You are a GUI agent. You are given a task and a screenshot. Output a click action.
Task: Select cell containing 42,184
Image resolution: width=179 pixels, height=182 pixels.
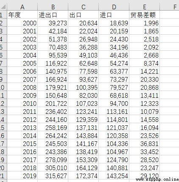(x=53, y=31)
